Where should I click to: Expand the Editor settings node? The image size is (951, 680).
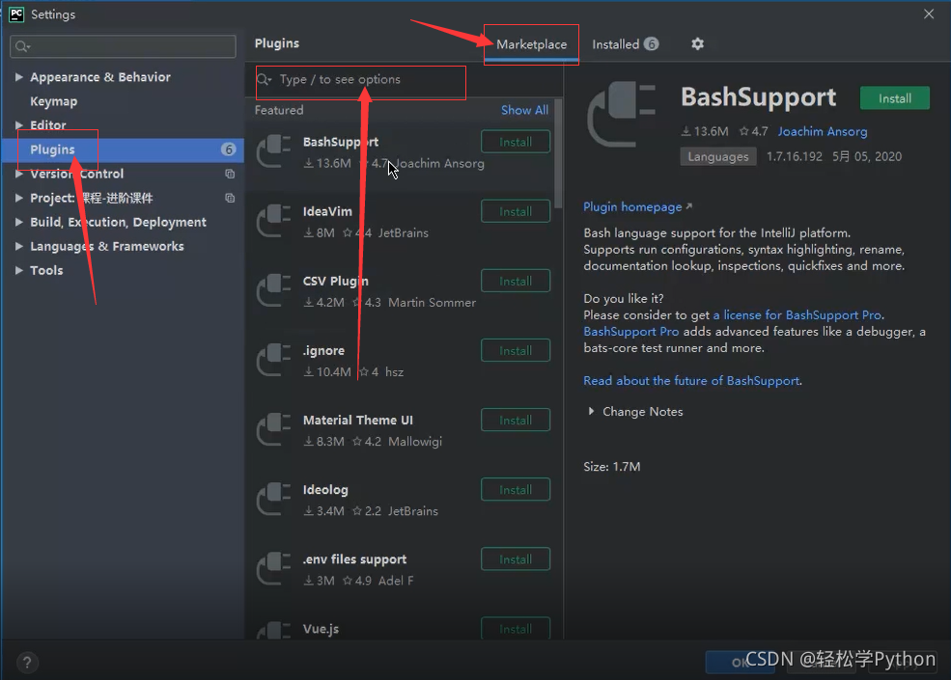18,125
